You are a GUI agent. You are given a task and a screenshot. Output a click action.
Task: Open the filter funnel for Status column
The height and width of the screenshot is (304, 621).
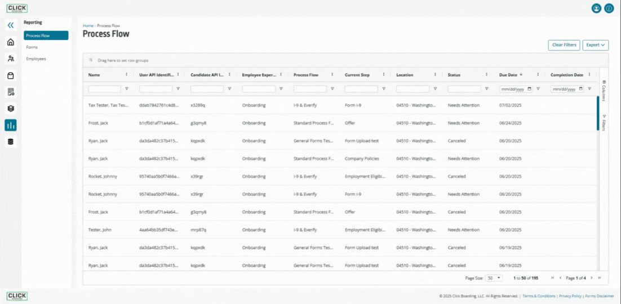(x=486, y=89)
